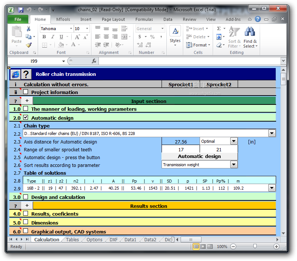Click the Cut scissors icon
Screen dimensions: 297x261
point(28,29)
